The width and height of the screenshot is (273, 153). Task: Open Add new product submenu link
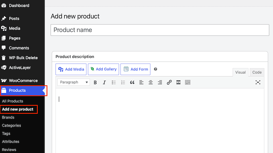point(18,109)
